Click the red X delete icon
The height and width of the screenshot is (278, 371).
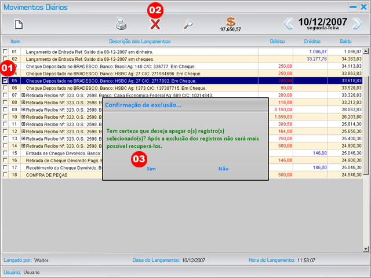pyautogui.click(x=155, y=24)
